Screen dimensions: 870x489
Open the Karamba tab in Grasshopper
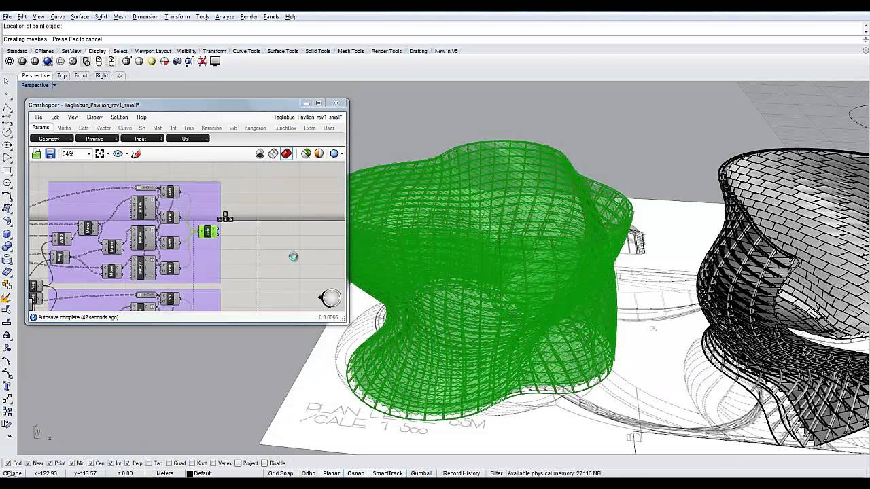click(211, 128)
